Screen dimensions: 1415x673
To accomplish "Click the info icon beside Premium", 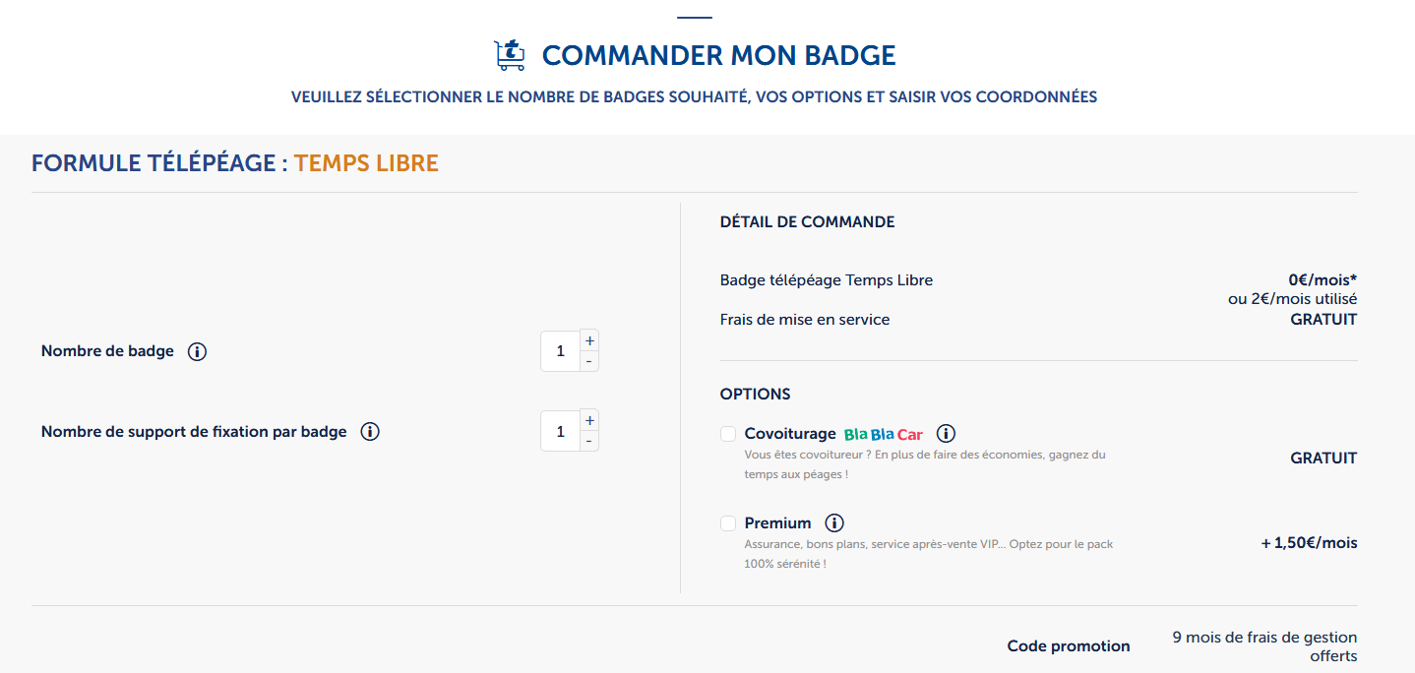I will click(835, 522).
